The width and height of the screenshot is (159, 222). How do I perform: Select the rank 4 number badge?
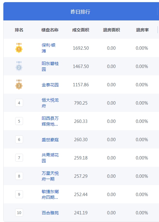click(x=19, y=103)
